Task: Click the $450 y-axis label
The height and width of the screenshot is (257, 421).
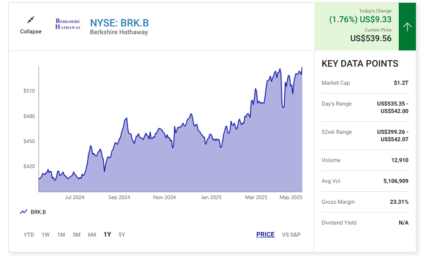Action: (29, 141)
